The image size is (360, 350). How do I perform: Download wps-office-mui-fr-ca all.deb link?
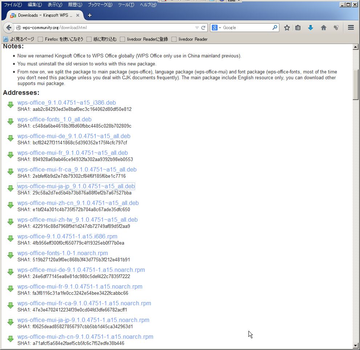[77, 169]
